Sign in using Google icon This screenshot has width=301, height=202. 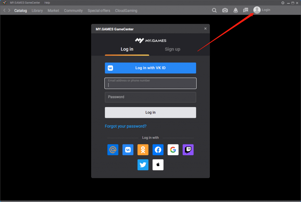coord(173,150)
